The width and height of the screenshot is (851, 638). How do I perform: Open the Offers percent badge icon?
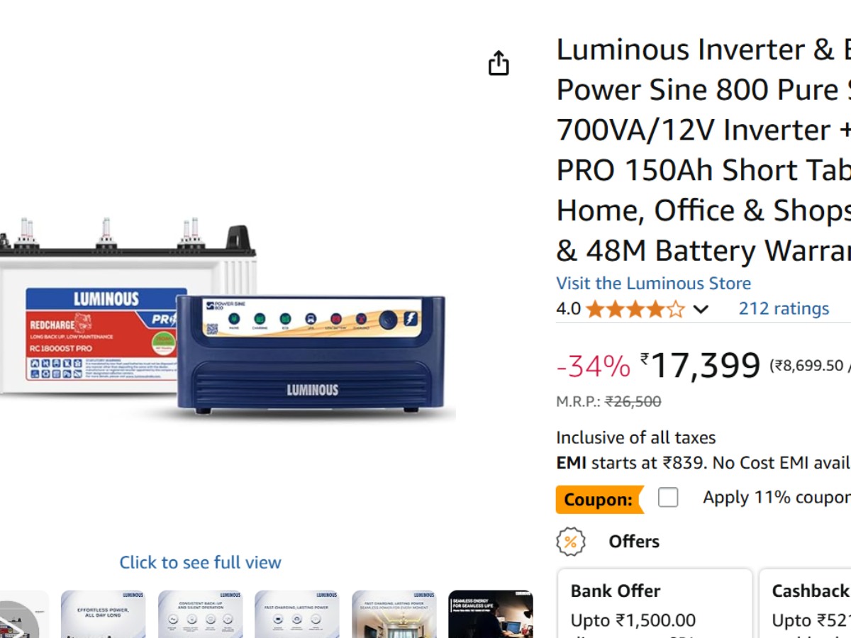click(x=570, y=542)
